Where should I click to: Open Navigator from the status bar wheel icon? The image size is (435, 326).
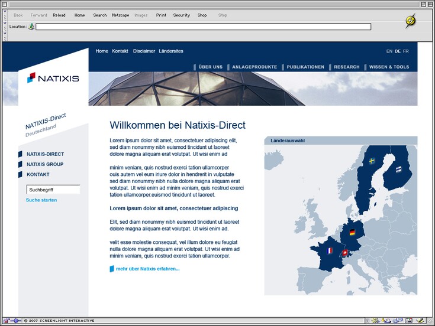(x=375, y=321)
